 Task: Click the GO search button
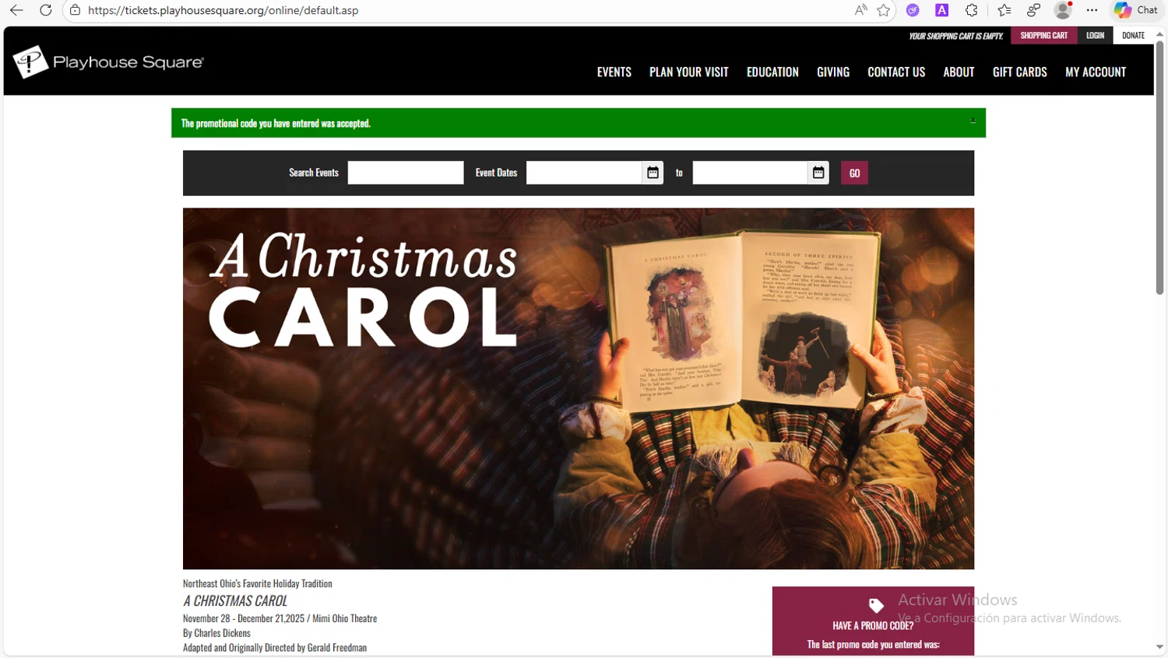pyautogui.click(x=854, y=173)
